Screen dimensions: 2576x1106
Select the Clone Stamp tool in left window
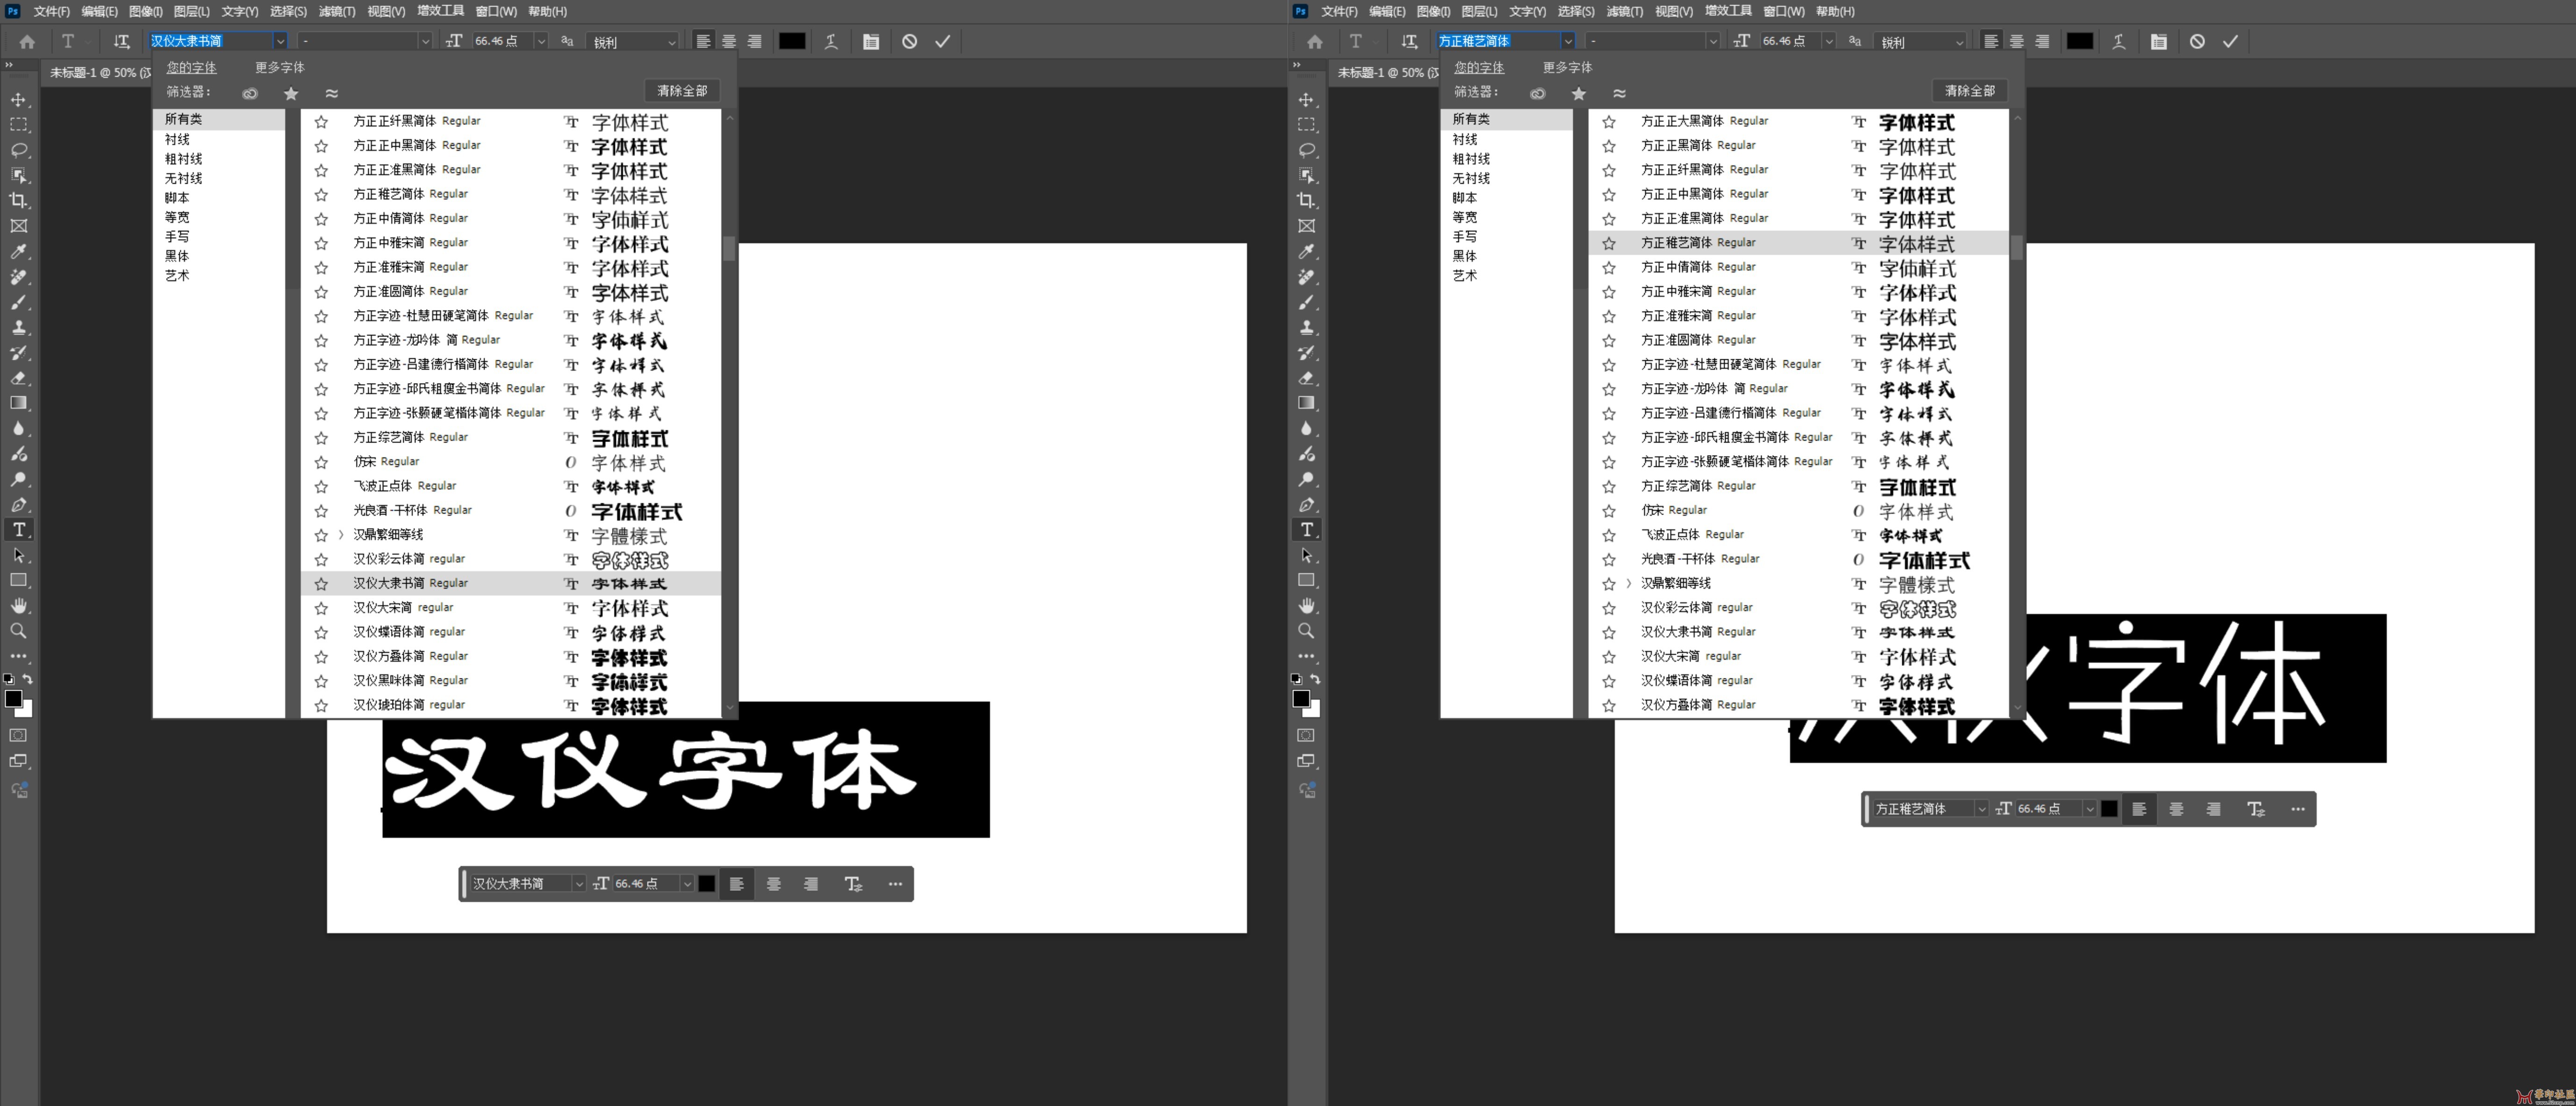(19, 327)
